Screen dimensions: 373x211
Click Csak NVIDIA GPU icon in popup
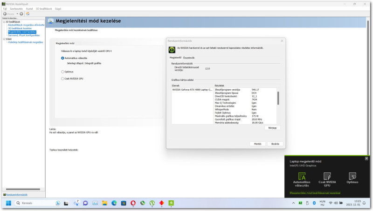click(x=327, y=177)
